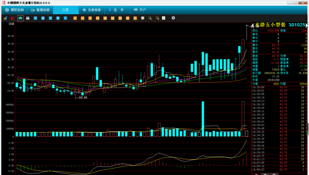The width and height of the screenshot is (309, 175).
Task: Open the notepad memo icon
Action: [x=143, y=18]
